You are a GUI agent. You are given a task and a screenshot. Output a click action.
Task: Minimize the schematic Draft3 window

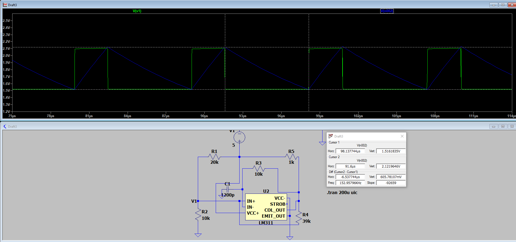tap(494, 126)
